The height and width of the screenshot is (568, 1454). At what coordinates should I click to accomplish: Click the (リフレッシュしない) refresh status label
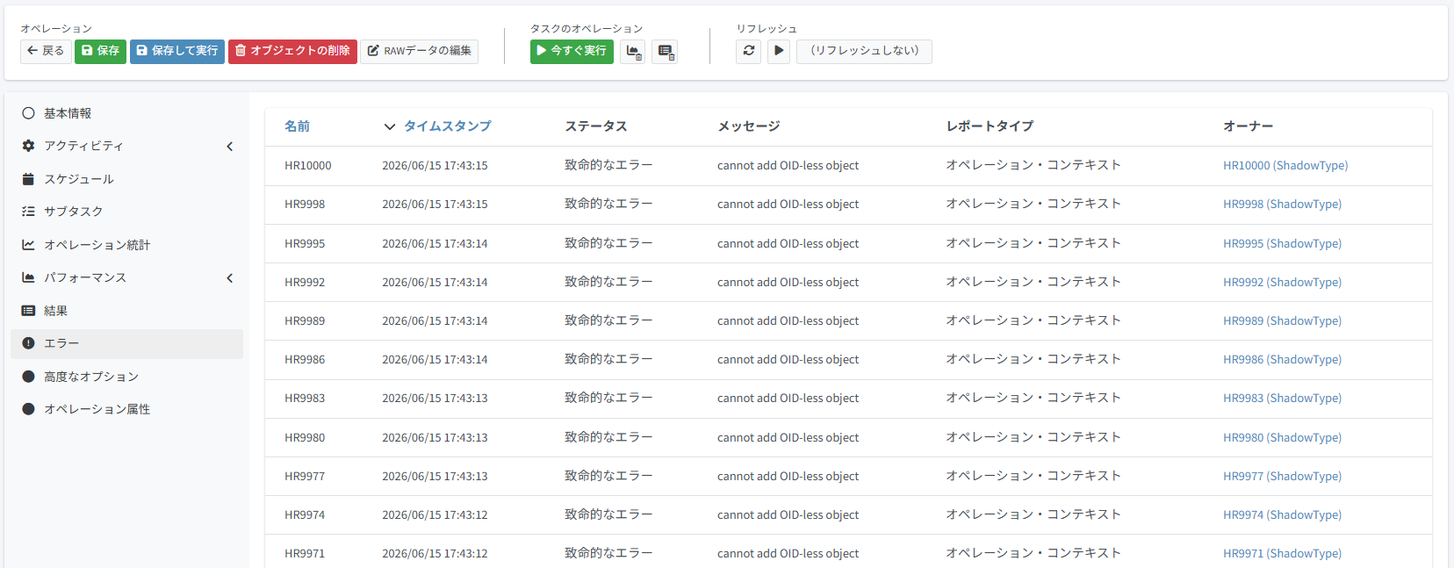864,51
